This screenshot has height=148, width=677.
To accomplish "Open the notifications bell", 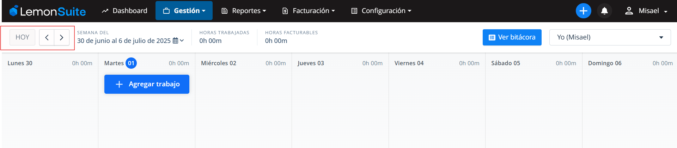I will pos(604,11).
